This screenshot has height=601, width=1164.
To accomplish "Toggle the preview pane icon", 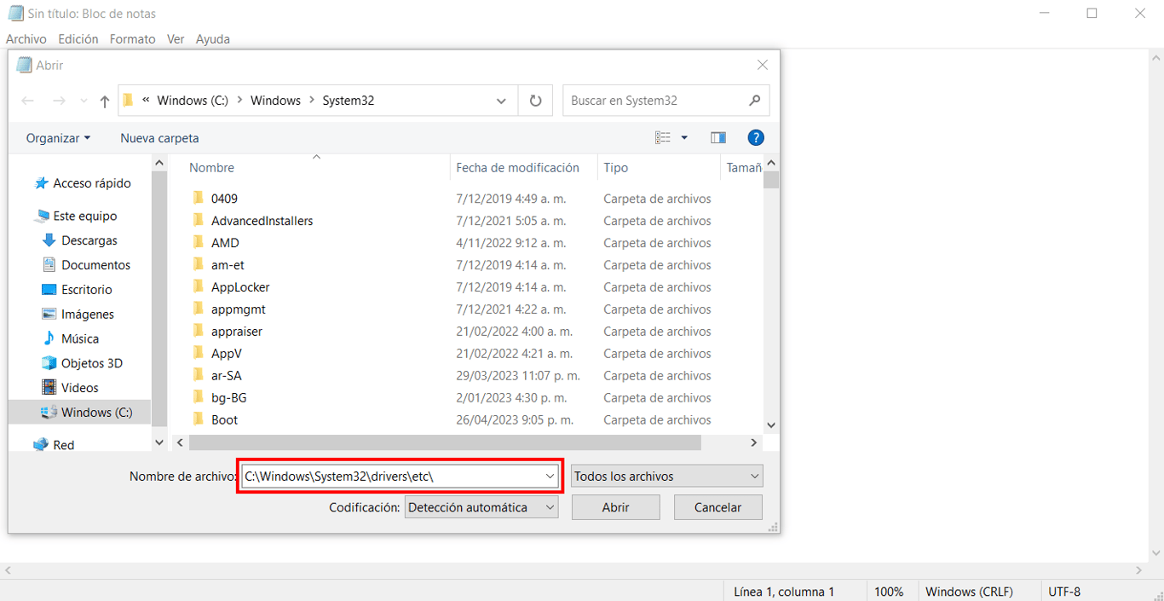I will pos(718,136).
